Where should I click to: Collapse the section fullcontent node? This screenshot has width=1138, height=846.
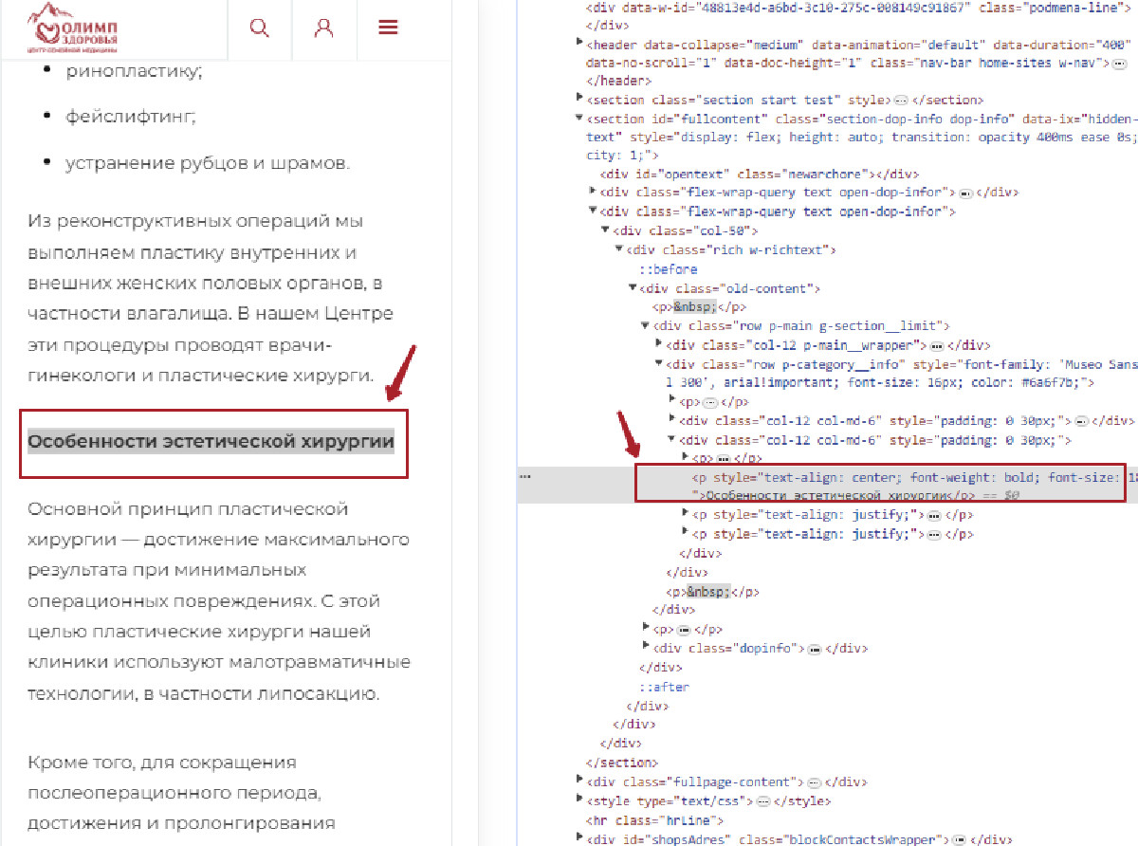click(x=580, y=119)
